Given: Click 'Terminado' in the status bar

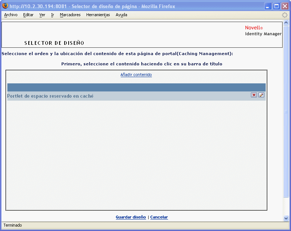Looking at the screenshot, I should click(12, 225).
